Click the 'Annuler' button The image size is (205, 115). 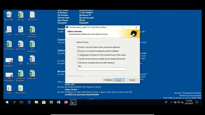point(132,80)
